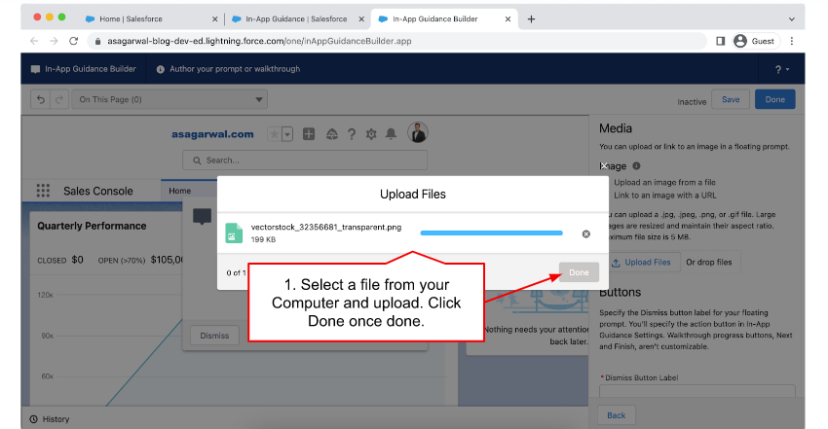Viewport: 828px width, 429px height.
Task: Click the redo arrow in builder toolbar
Action: click(x=59, y=99)
